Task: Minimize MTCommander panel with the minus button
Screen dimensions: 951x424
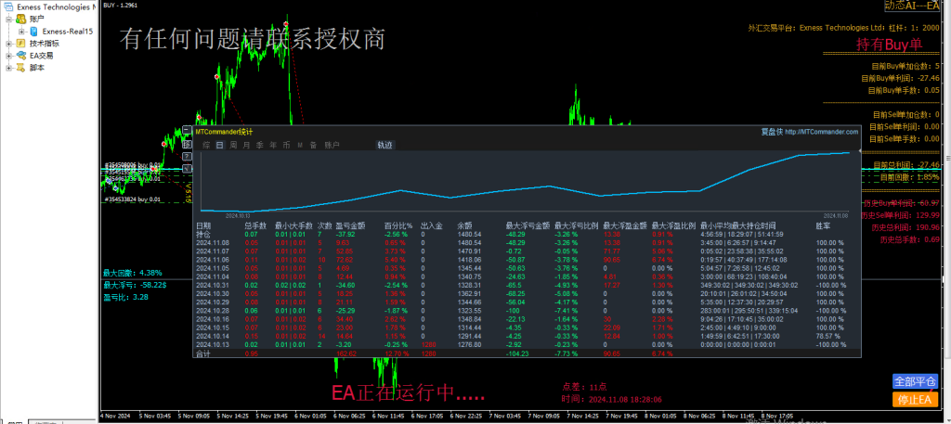Action: 186,130
